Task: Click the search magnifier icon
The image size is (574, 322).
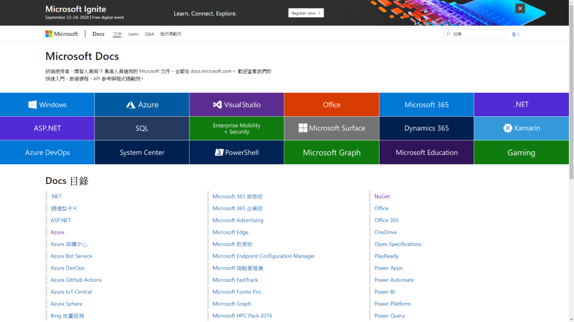Action: coord(448,34)
